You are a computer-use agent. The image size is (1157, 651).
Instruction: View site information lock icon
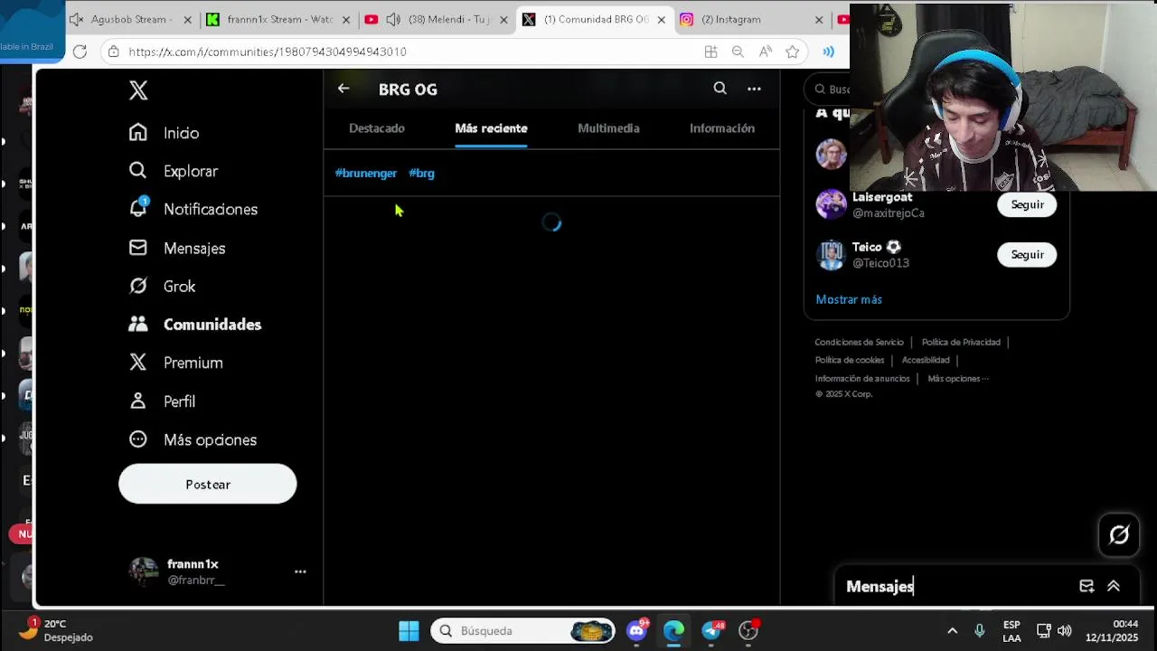click(113, 52)
